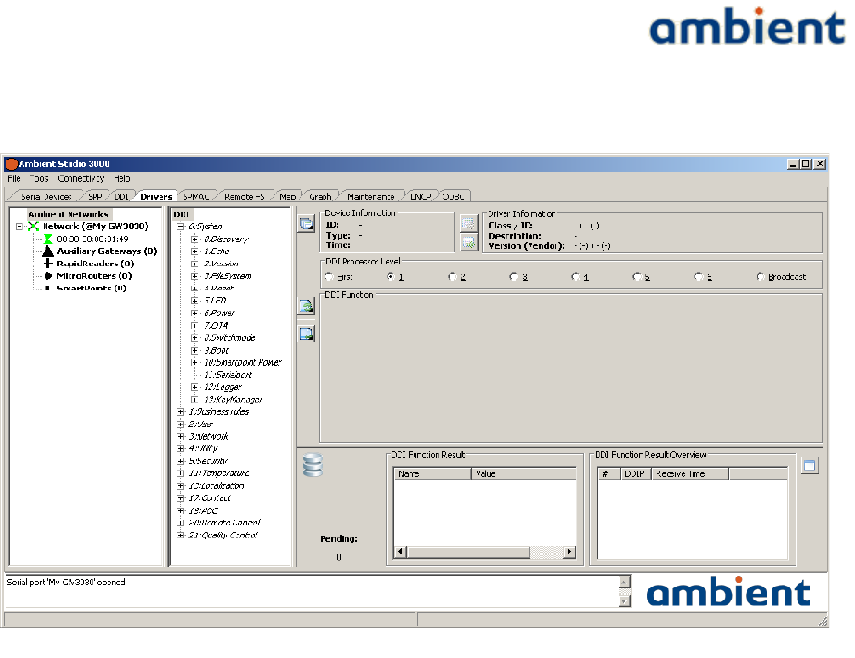Open the File menu
This screenshot has width=855, height=658.
[14, 179]
